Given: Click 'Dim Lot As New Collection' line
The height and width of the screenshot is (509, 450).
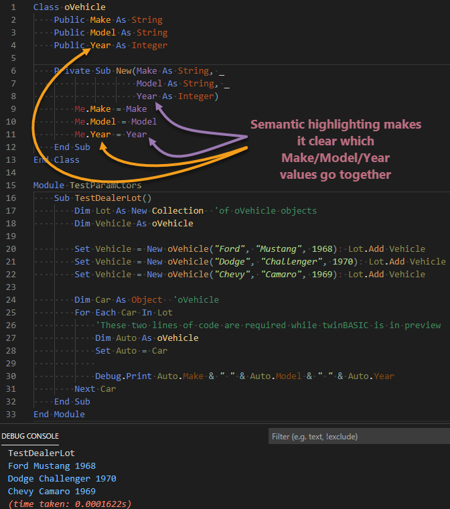Looking at the screenshot, I should (139, 211).
